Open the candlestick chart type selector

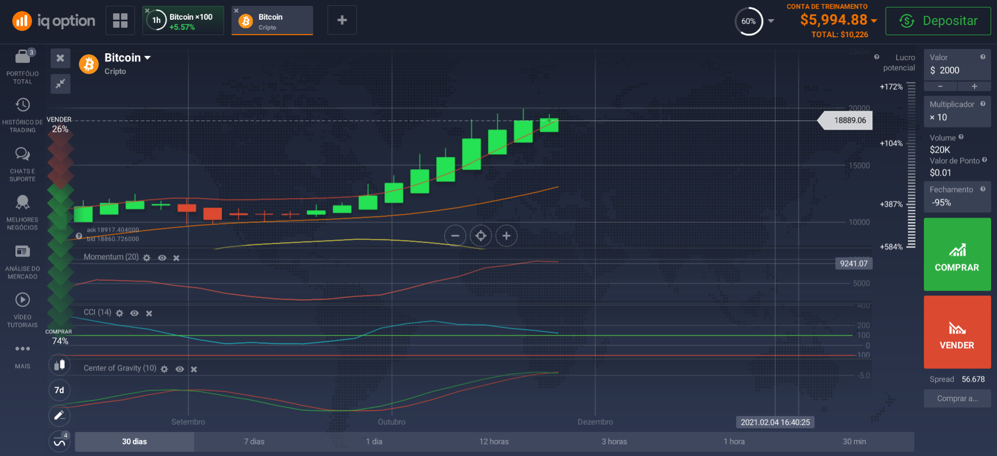click(x=59, y=365)
